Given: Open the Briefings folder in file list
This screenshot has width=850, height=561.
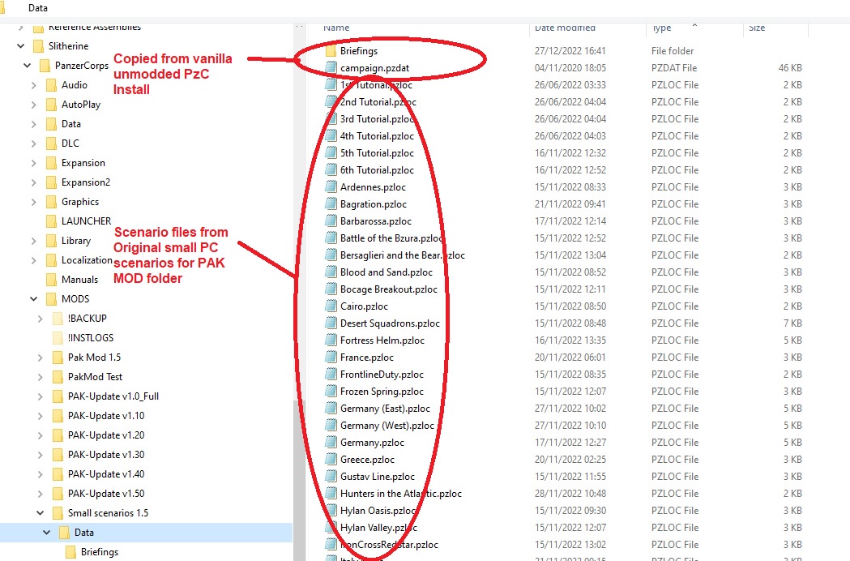Looking at the screenshot, I should click(358, 51).
